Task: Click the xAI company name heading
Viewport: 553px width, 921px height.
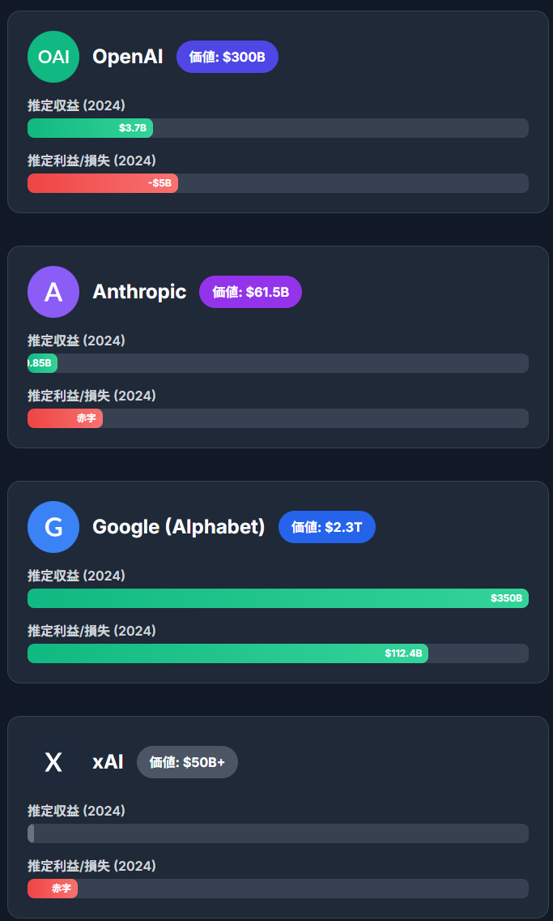Action: pyautogui.click(x=108, y=762)
